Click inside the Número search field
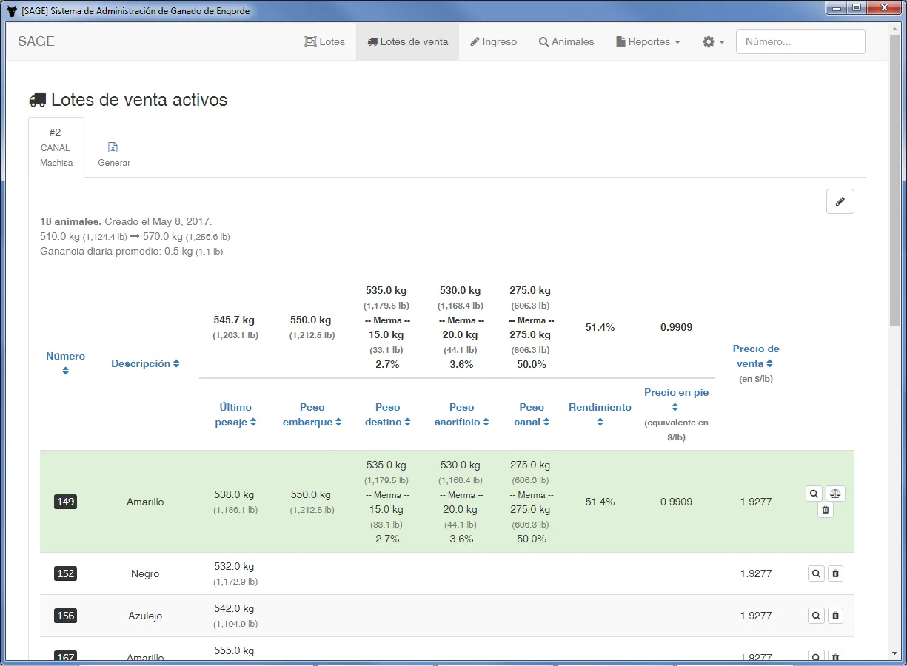Image resolution: width=907 pixels, height=666 pixels. click(x=800, y=41)
